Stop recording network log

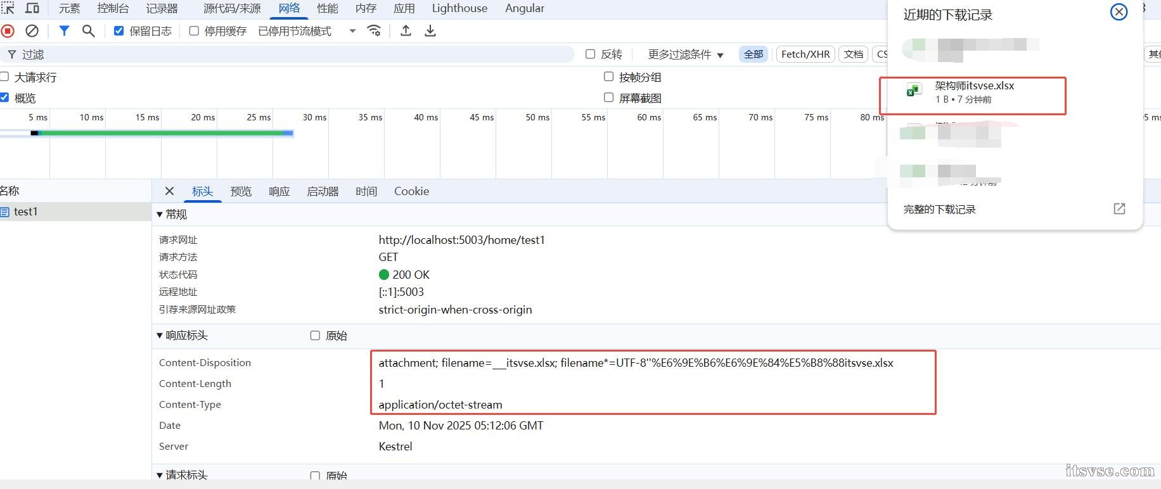(x=8, y=30)
